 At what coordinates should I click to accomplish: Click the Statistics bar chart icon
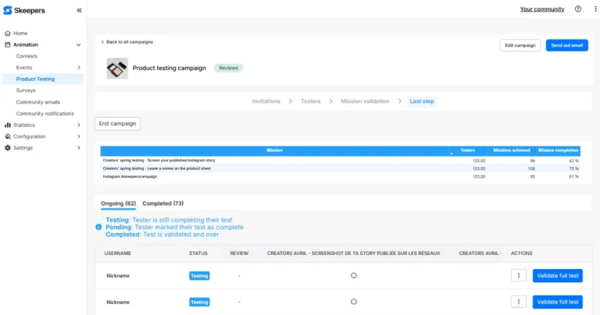(8, 125)
